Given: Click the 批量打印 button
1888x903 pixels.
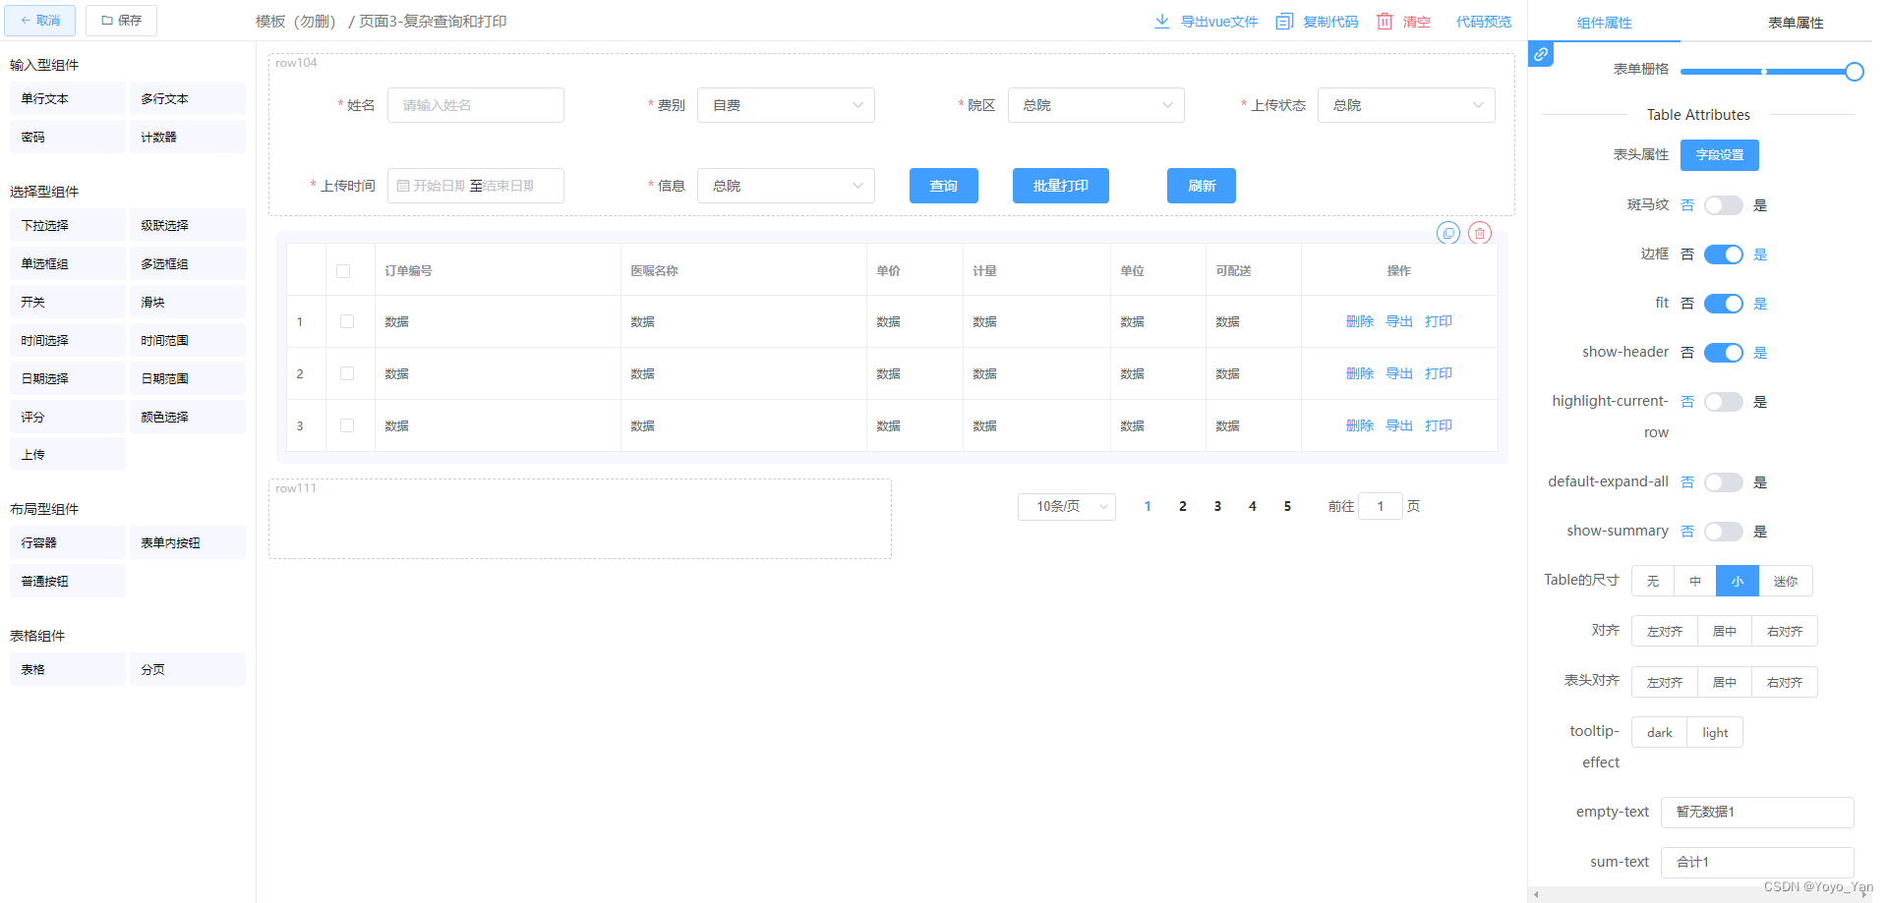Looking at the screenshot, I should 1060,186.
